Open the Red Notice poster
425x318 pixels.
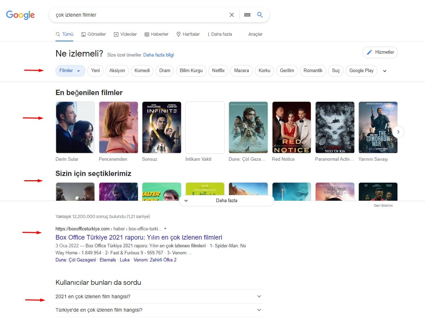click(x=291, y=128)
